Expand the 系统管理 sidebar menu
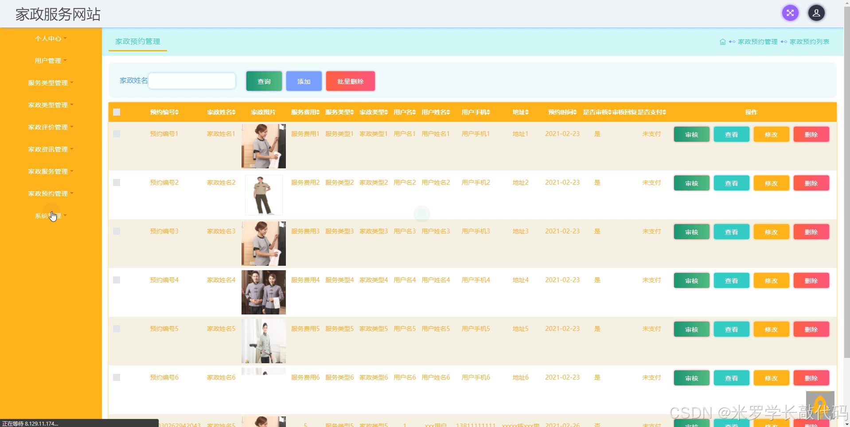Image resolution: width=850 pixels, height=427 pixels. click(x=51, y=216)
